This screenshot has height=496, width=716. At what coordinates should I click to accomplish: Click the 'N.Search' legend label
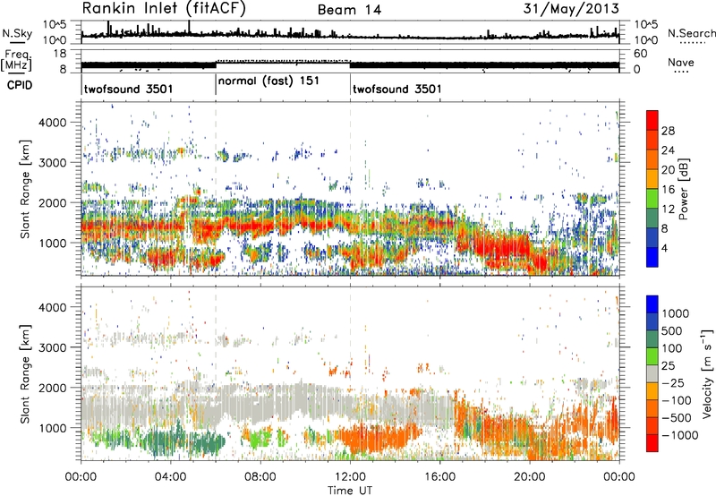tap(691, 33)
